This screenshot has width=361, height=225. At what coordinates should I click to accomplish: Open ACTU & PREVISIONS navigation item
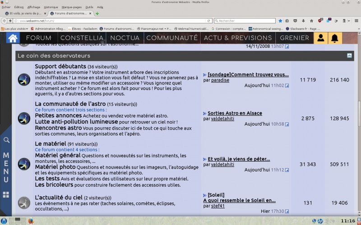(x=238, y=38)
